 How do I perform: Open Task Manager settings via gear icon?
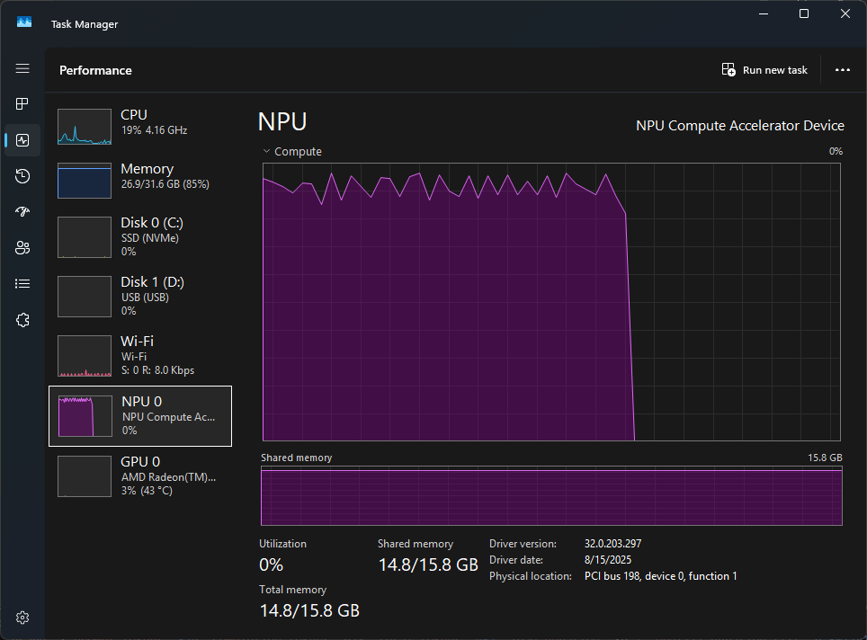pyautogui.click(x=22, y=617)
